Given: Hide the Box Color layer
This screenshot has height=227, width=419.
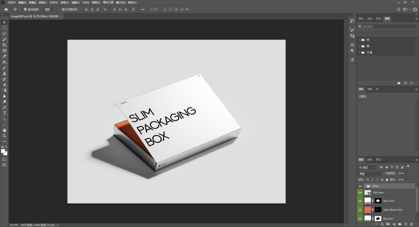Looking at the screenshot, I should click(360, 201).
